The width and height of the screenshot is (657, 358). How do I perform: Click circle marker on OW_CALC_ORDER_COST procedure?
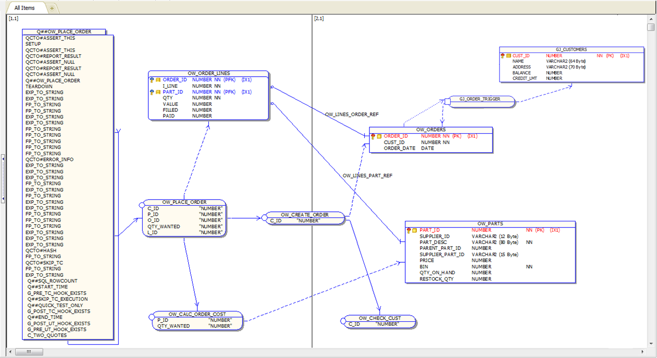click(152, 317)
